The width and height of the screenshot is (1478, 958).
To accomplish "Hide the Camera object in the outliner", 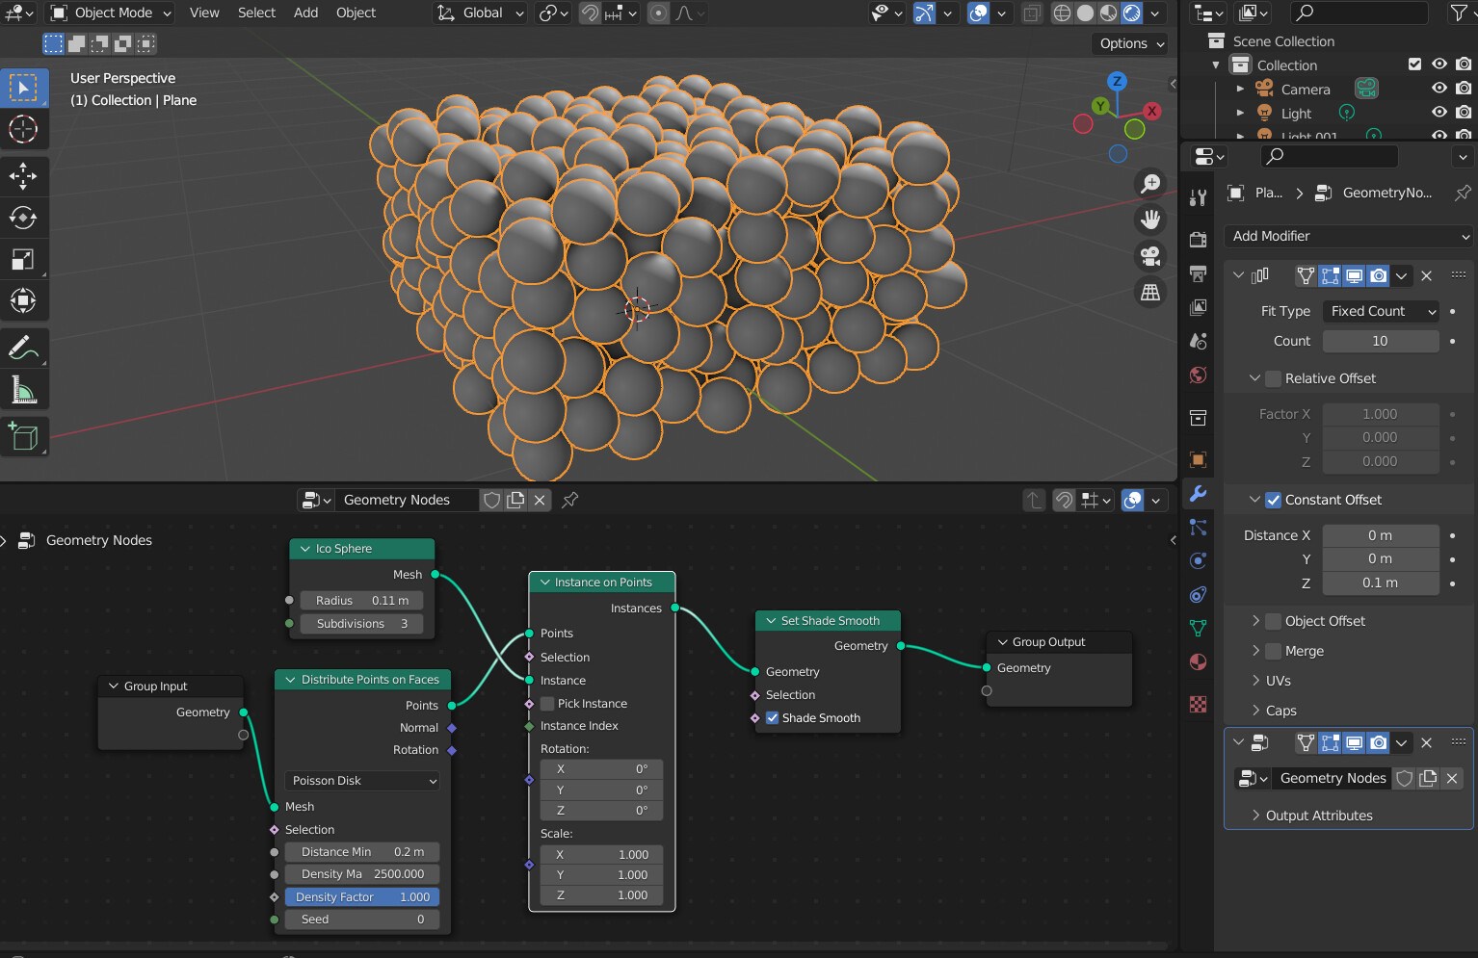I will pos(1438,89).
